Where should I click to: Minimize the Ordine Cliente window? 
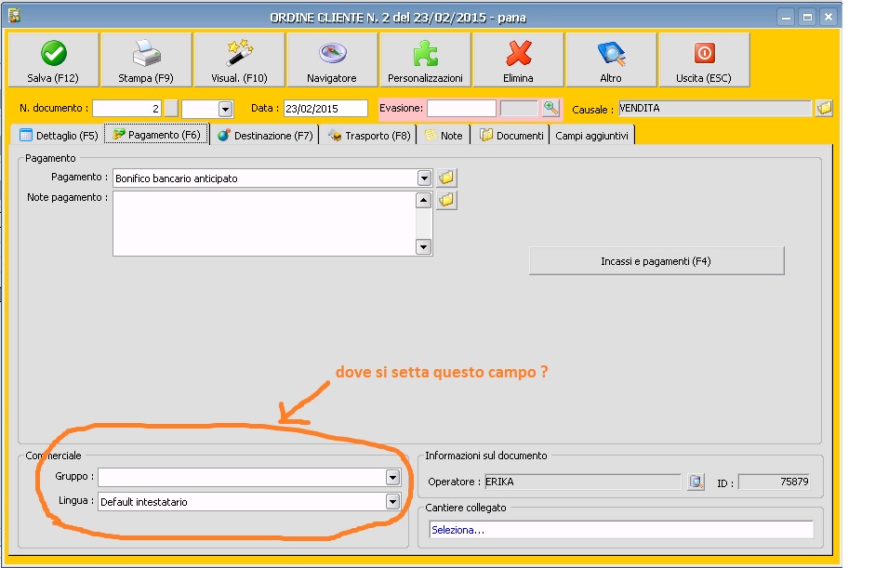pyautogui.click(x=786, y=18)
